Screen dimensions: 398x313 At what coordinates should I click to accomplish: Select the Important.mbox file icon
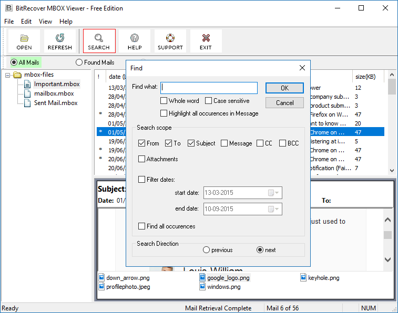(x=27, y=84)
